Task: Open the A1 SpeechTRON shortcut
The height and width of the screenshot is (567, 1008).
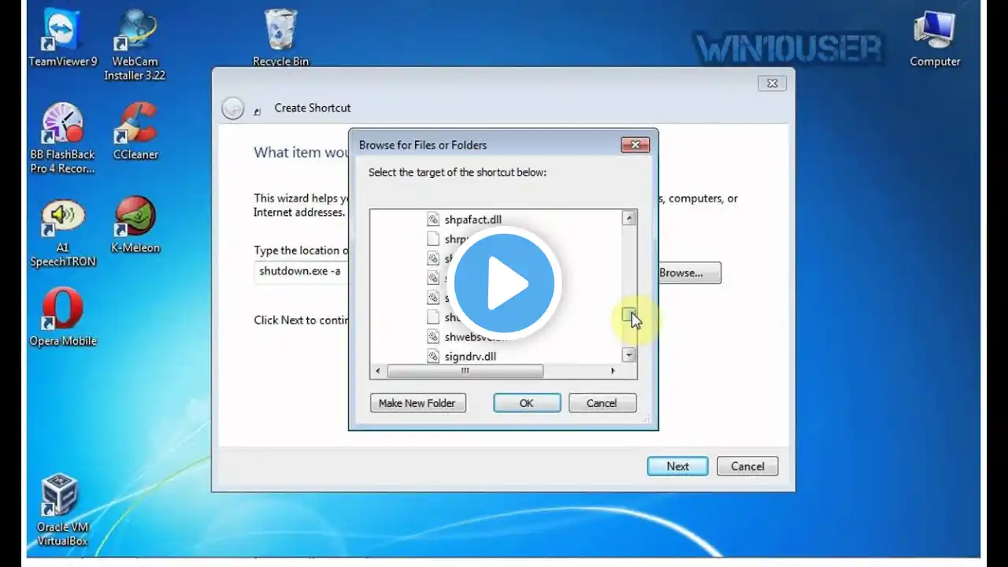Action: click(x=62, y=232)
